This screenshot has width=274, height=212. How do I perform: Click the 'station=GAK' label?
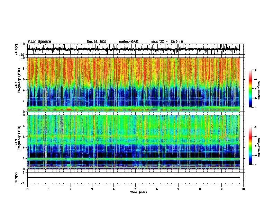point(129,42)
